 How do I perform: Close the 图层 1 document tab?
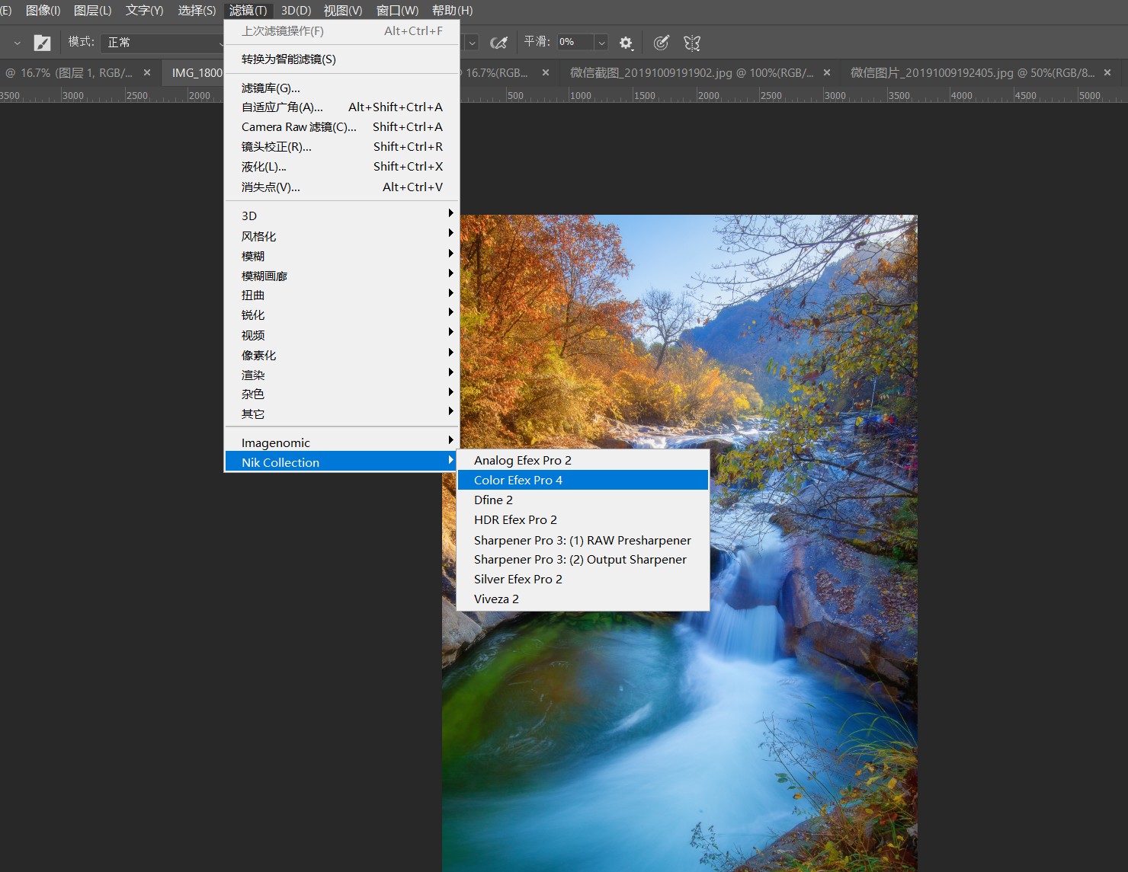147,73
